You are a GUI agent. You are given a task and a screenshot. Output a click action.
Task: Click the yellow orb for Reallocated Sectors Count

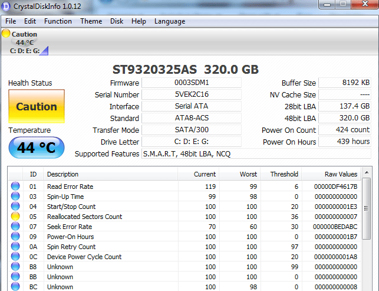(15, 216)
